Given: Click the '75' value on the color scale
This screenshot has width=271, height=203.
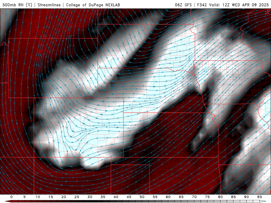Looking at the screenshot, I should point(207,197).
